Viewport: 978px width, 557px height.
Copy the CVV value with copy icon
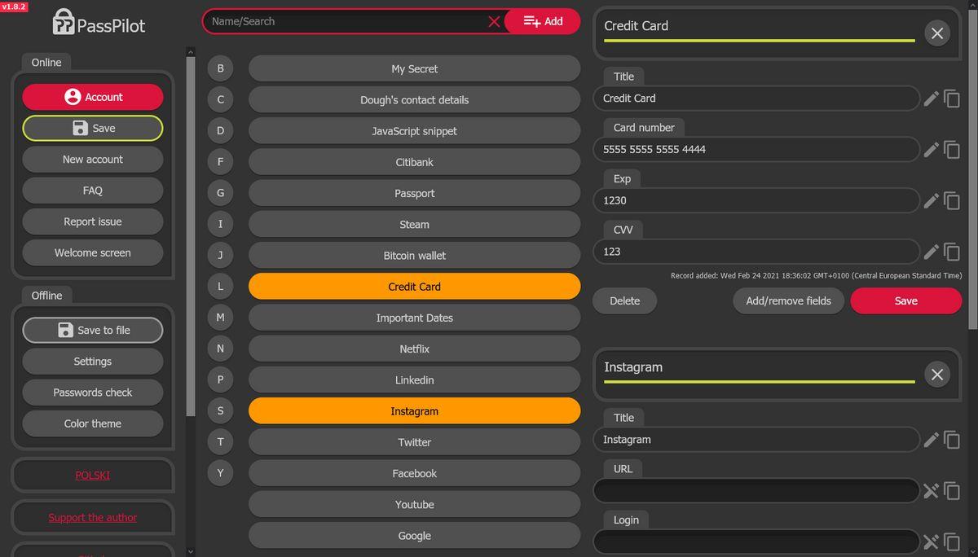click(x=952, y=252)
